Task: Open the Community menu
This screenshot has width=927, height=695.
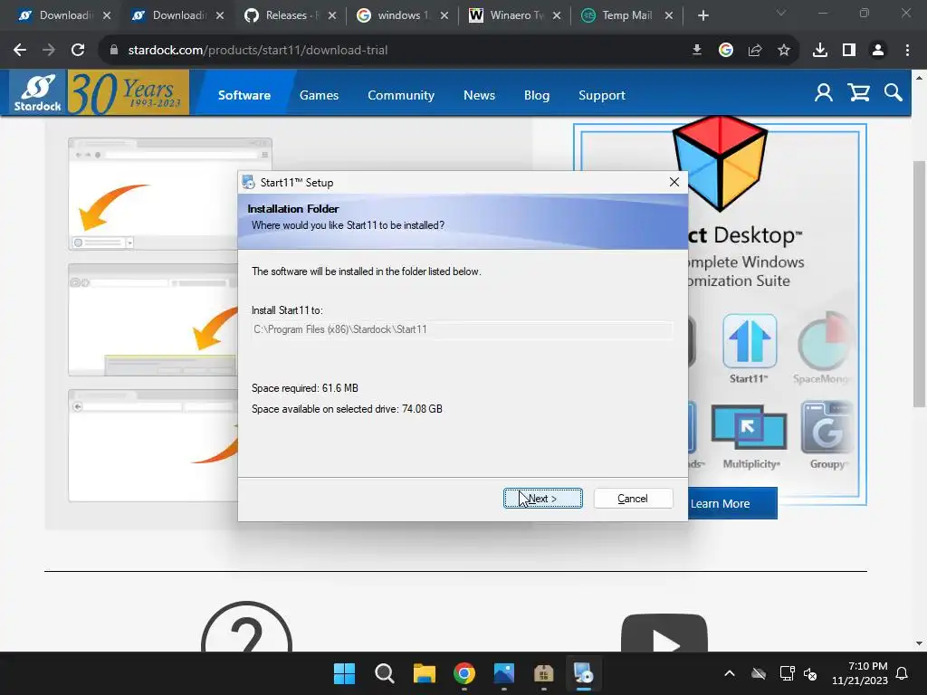Action: [x=401, y=95]
